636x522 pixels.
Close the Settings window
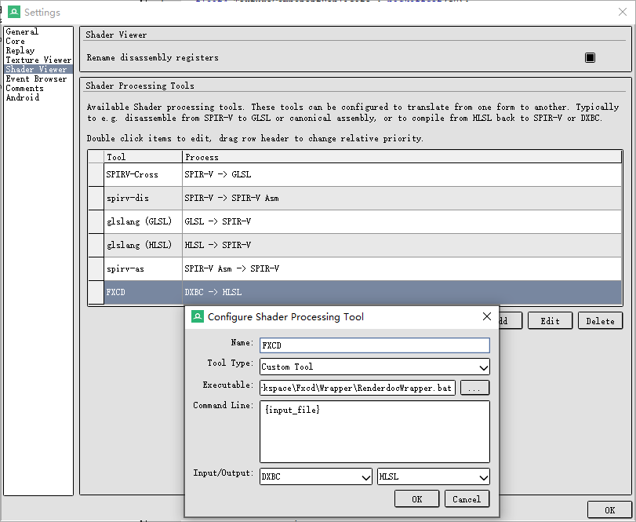tap(623, 13)
